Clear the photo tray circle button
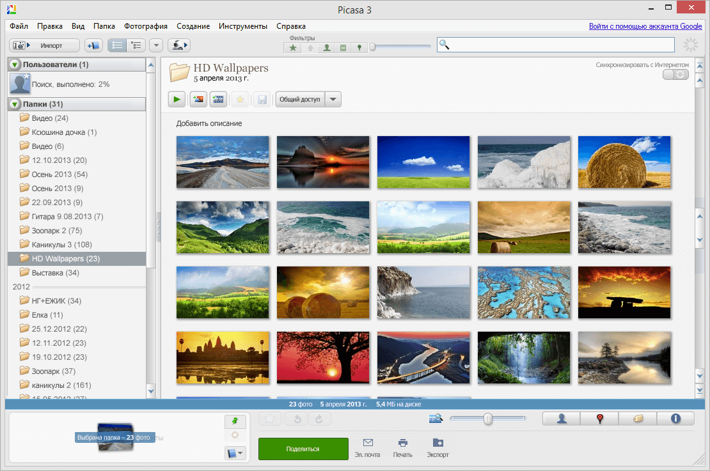Viewport: 710px width, 471px height. [x=235, y=435]
